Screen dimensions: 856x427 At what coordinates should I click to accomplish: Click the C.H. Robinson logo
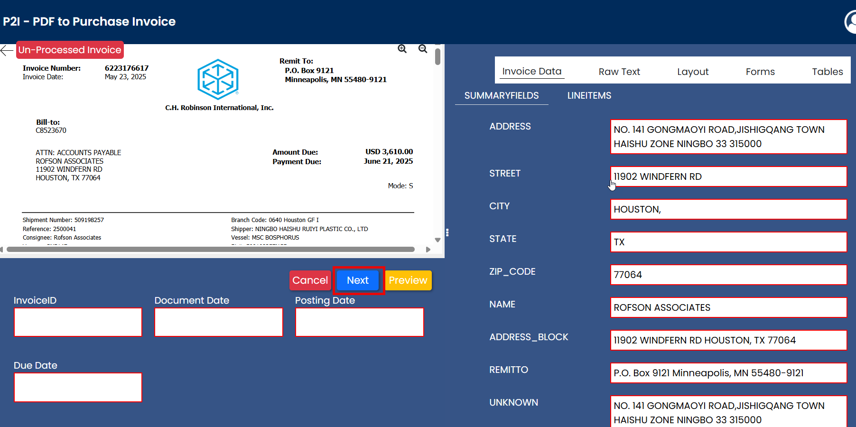point(218,79)
